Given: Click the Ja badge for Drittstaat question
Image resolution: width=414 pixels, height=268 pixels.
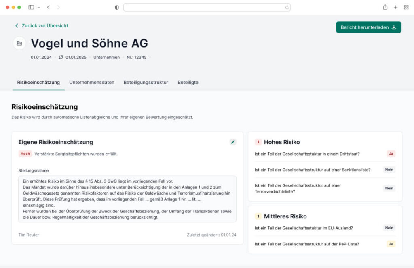Looking at the screenshot, I should [391, 154].
